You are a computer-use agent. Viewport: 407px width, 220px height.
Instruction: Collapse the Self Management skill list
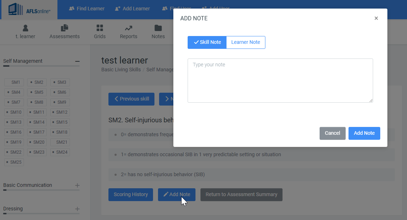tap(77, 61)
